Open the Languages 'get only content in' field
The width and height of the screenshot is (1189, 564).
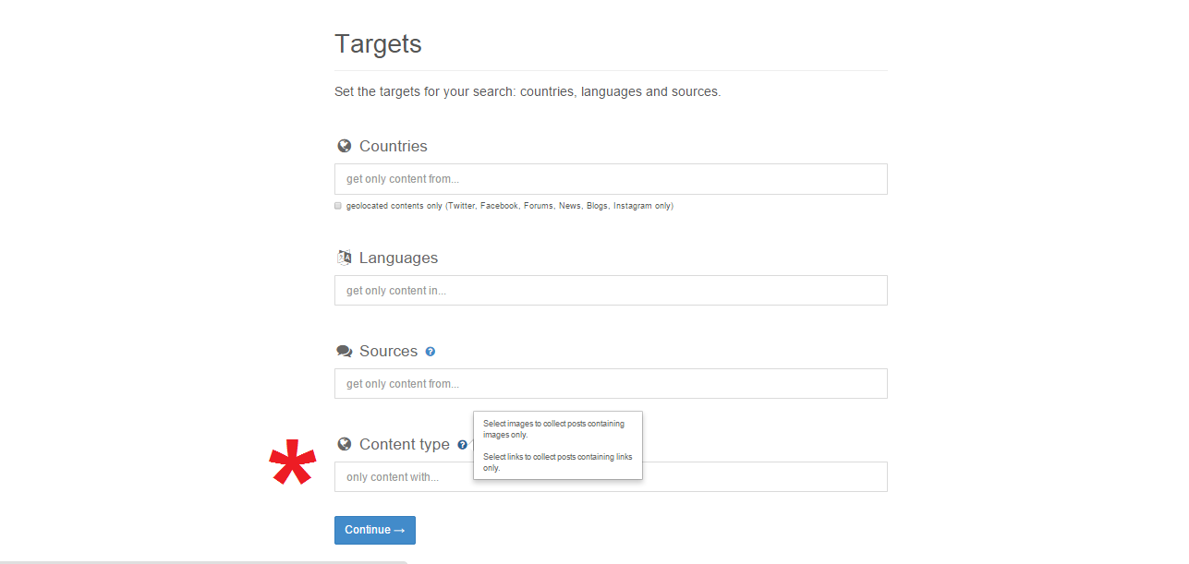point(611,291)
